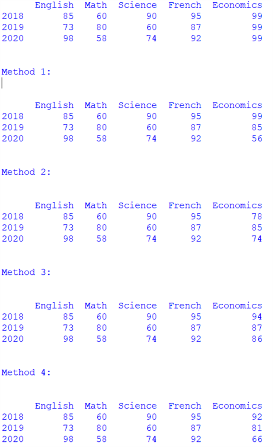Click Economics value 86 in Method 3 table

pos(257,339)
